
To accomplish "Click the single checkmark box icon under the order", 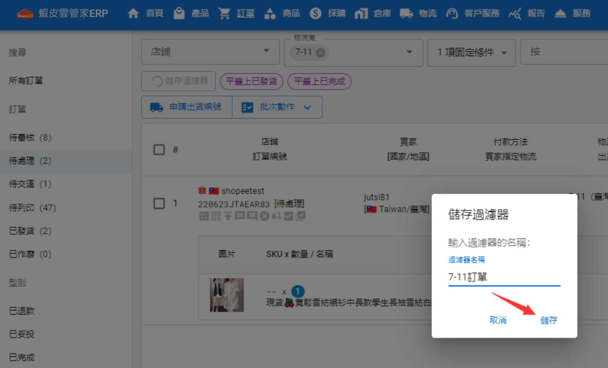I will pyautogui.click(x=289, y=216).
